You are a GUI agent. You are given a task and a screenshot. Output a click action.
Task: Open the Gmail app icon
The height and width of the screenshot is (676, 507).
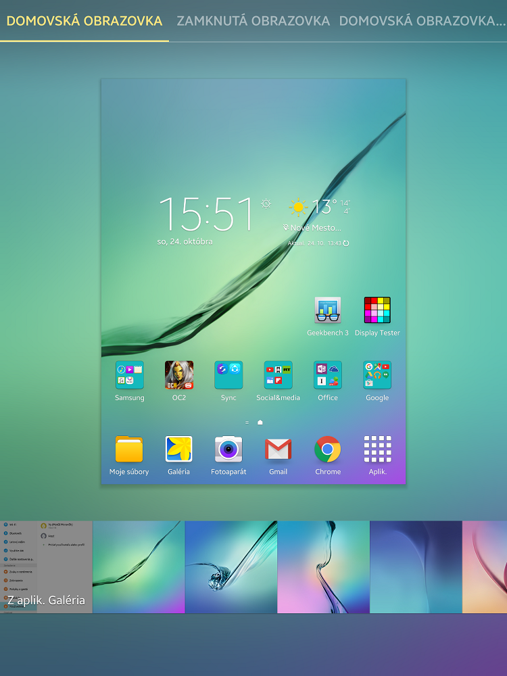click(278, 449)
